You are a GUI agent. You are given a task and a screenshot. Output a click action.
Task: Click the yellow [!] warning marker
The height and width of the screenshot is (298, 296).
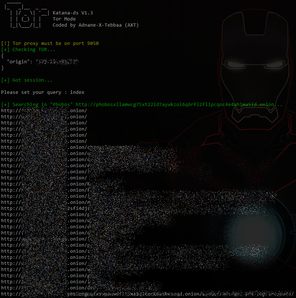[5, 43]
